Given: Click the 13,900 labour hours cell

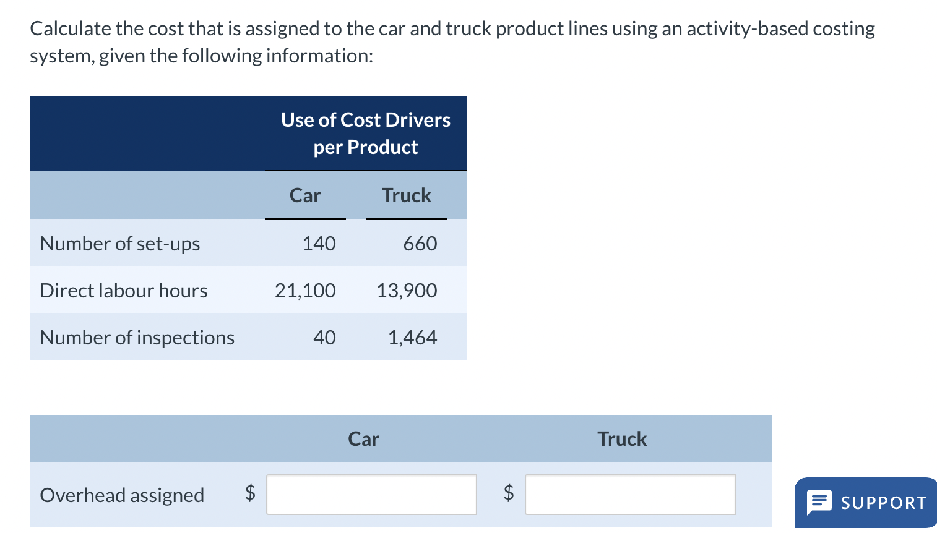Looking at the screenshot, I should click(407, 290).
